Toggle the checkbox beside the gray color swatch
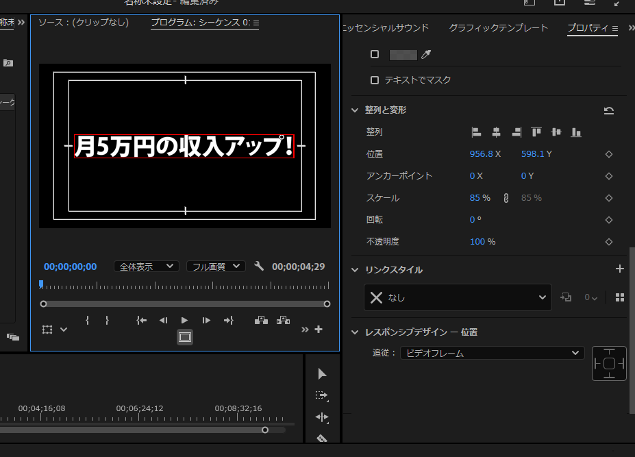The height and width of the screenshot is (457, 635). (375, 55)
